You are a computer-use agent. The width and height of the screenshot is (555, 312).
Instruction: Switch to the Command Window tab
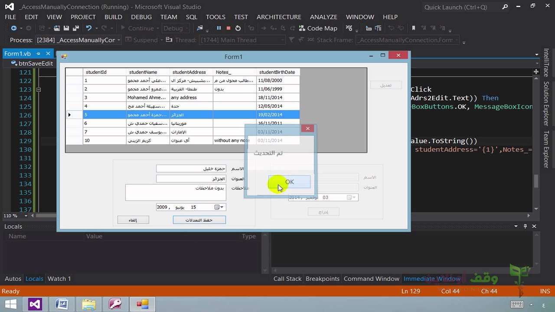(x=372, y=279)
